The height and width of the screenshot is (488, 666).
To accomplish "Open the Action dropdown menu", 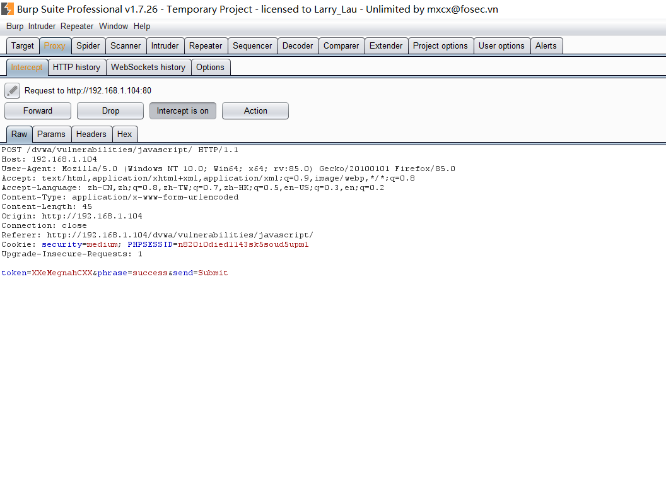I will [255, 110].
